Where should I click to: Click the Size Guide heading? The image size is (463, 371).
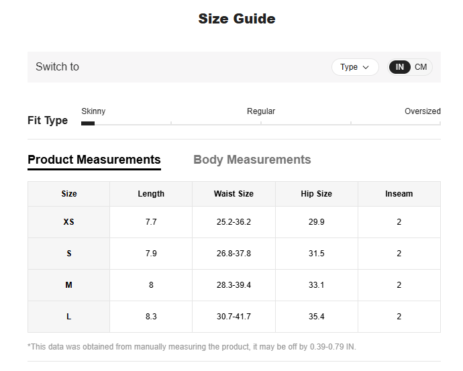236,19
